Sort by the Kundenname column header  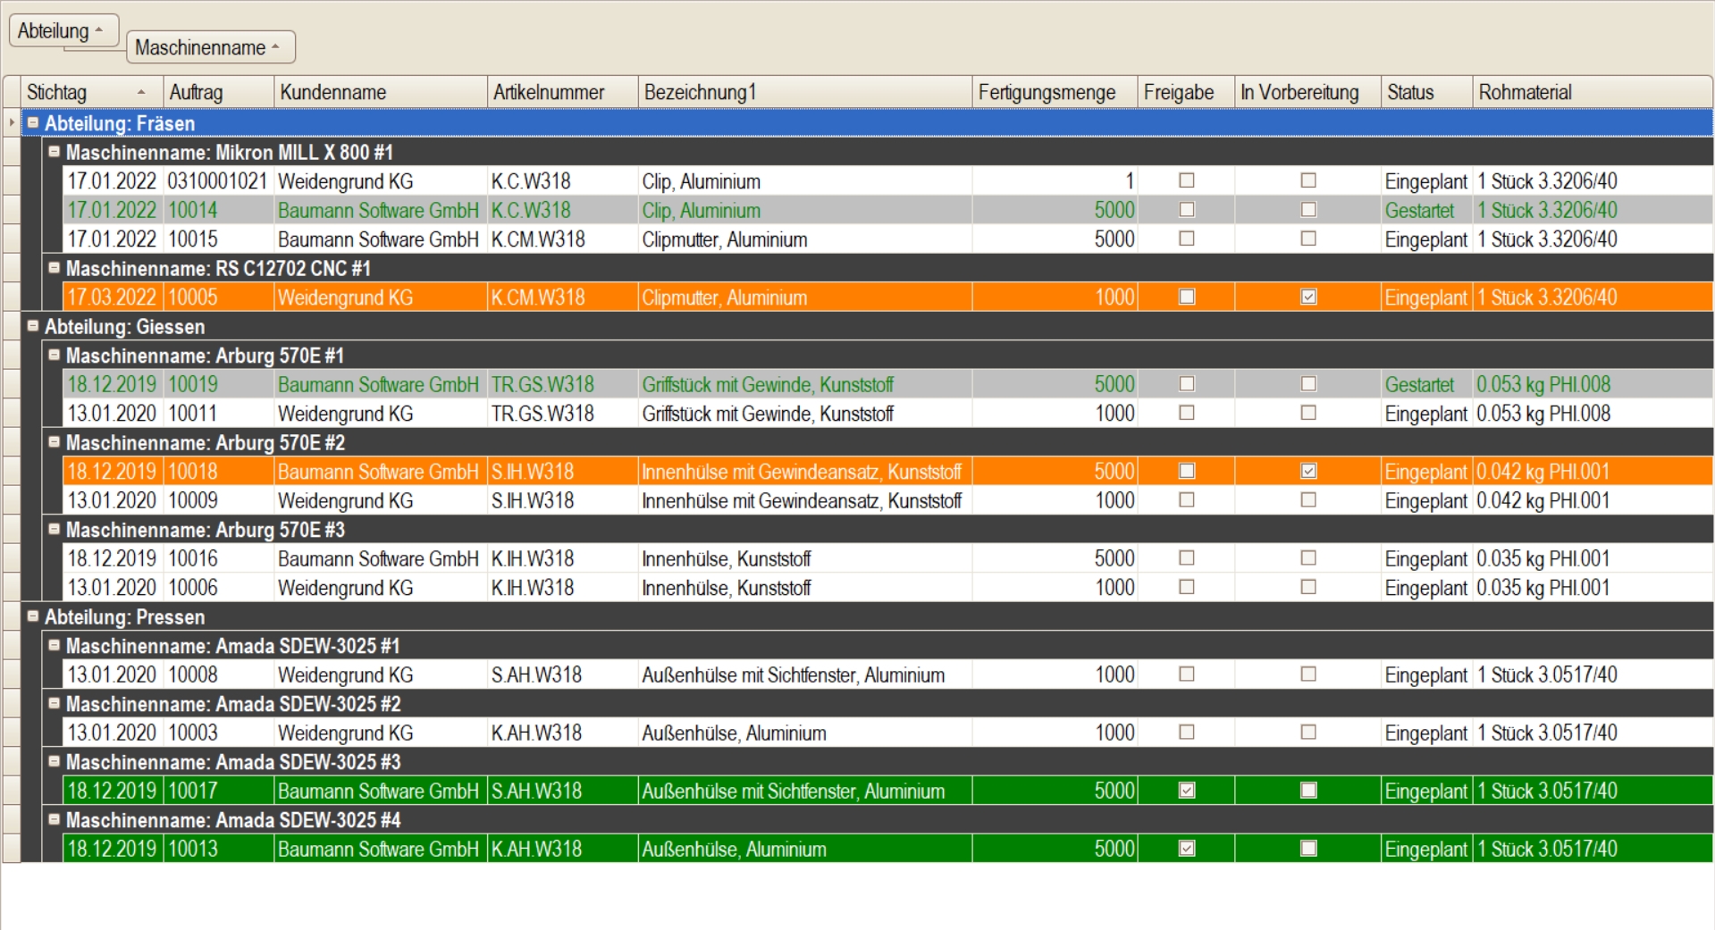click(381, 92)
